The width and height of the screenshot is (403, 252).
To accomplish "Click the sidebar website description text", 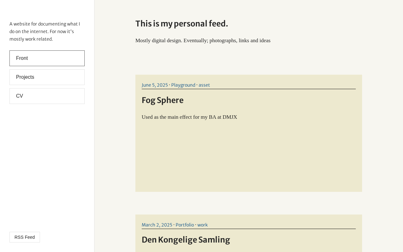I will click(x=44, y=31).
